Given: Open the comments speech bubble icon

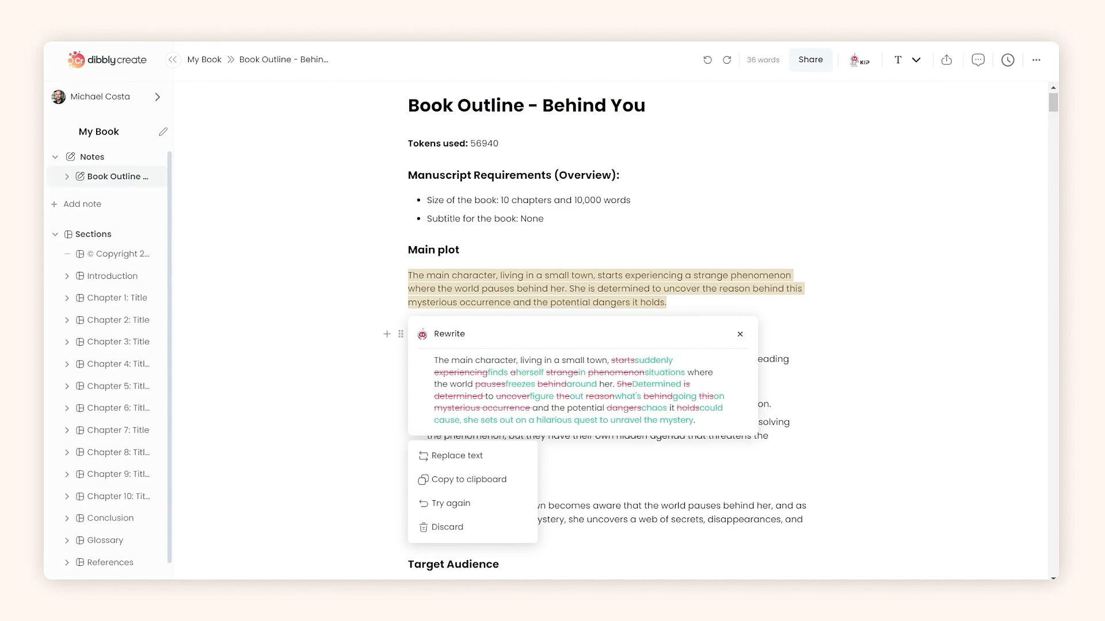Looking at the screenshot, I should tap(978, 60).
